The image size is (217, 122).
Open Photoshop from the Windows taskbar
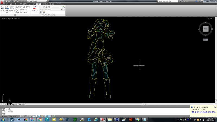coord(117,120)
